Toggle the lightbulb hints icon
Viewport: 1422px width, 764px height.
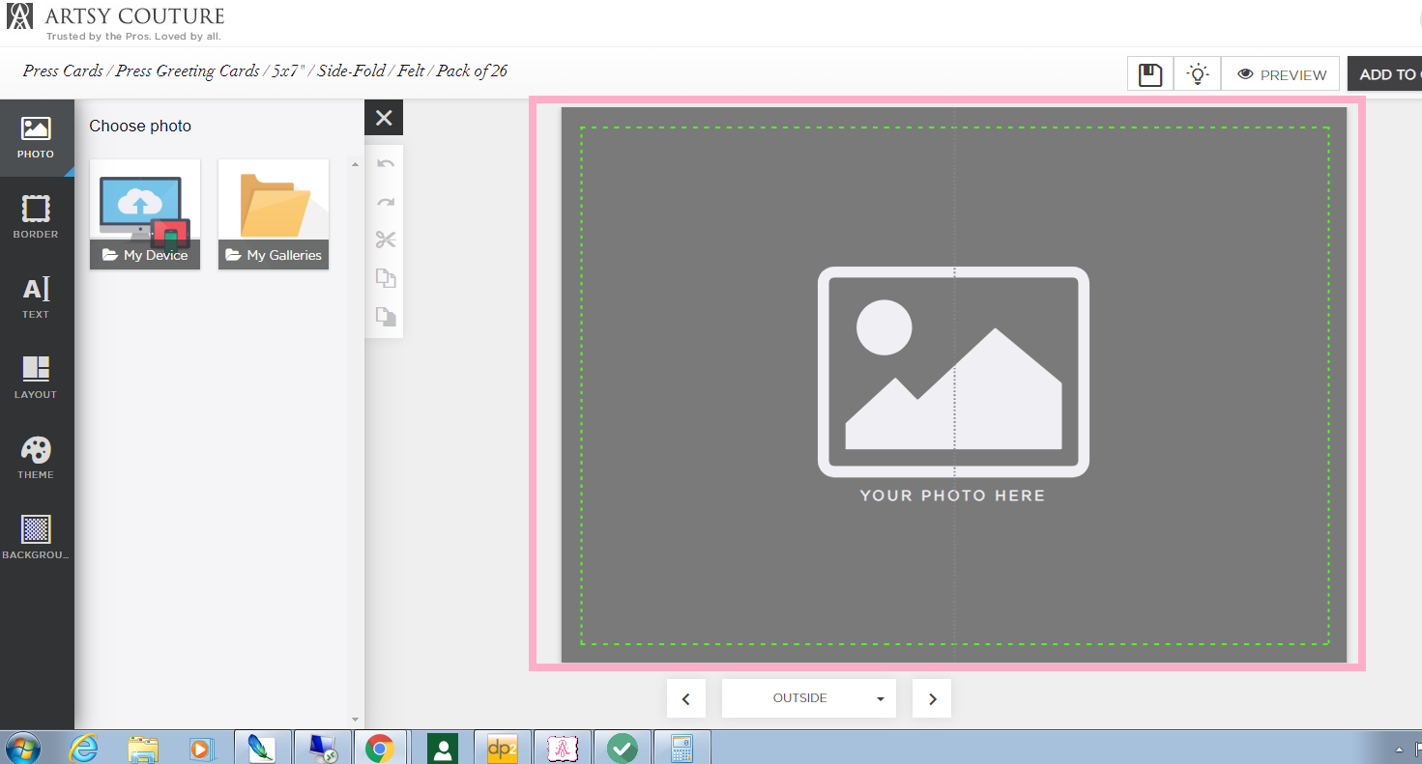pyautogui.click(x=1198, y=74)
